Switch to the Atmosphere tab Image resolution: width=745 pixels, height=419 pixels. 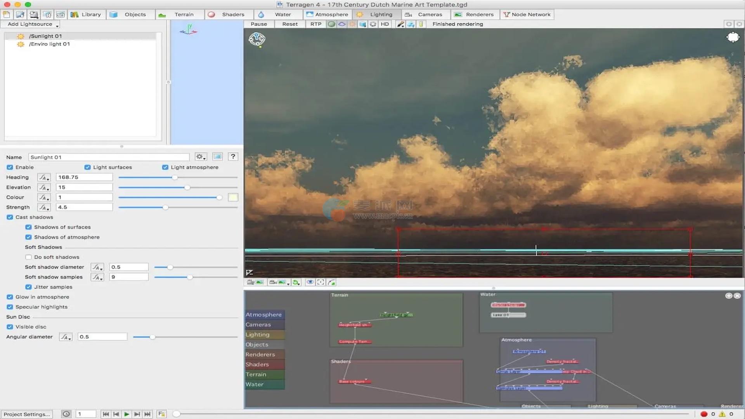(x=327, y=14)
